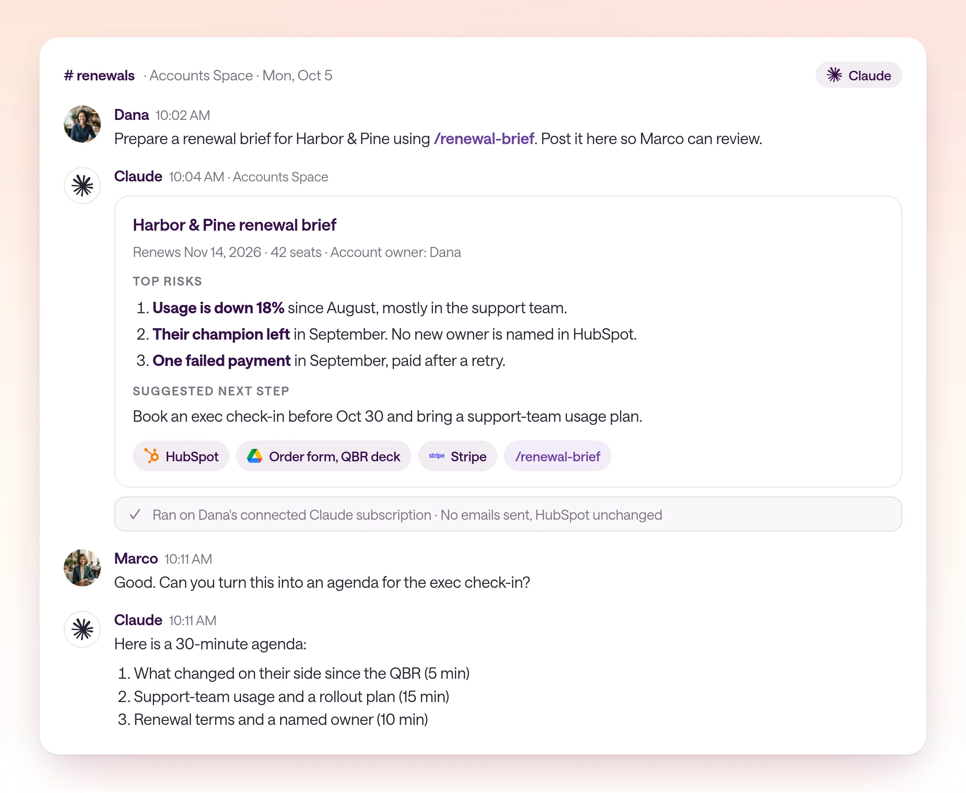Click the TOP RISKS section heading
This screenshot has height=793, width=966.
pyautogui.click(x=168, y=281)
